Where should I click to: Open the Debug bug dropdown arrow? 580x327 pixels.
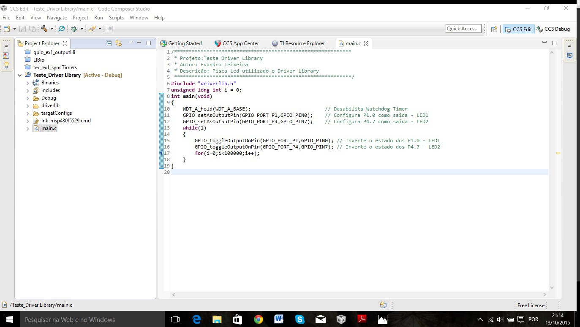point(82,29)
